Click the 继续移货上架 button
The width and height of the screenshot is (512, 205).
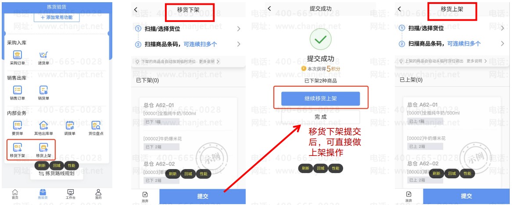tap(320, 99)
